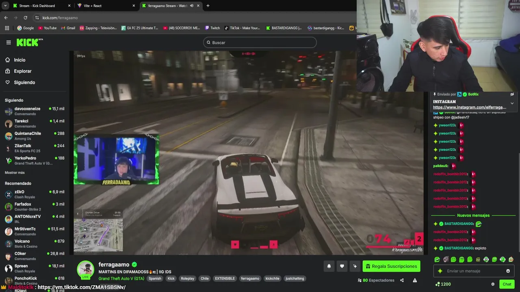Image resolution: width=520 pixels, height=292 pixels.
Task: Click the share stream icon
Action: point(402,280)
